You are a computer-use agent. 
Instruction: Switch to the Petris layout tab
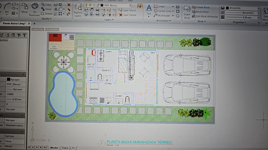tap(65, 148)
